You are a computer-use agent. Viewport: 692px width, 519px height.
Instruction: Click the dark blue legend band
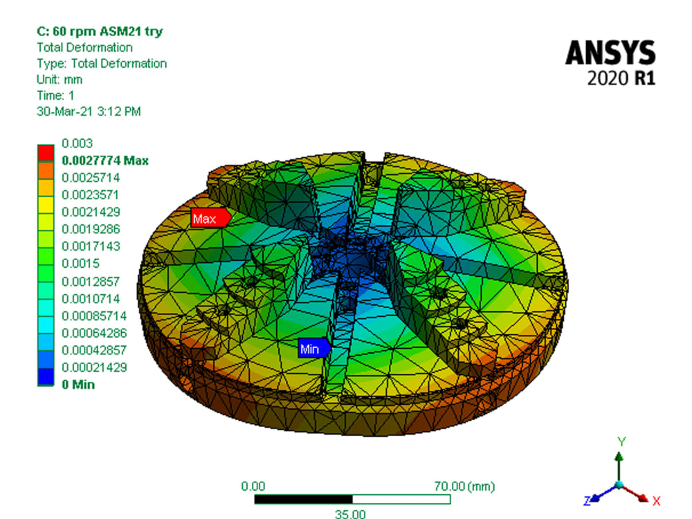tap(46, 376)
